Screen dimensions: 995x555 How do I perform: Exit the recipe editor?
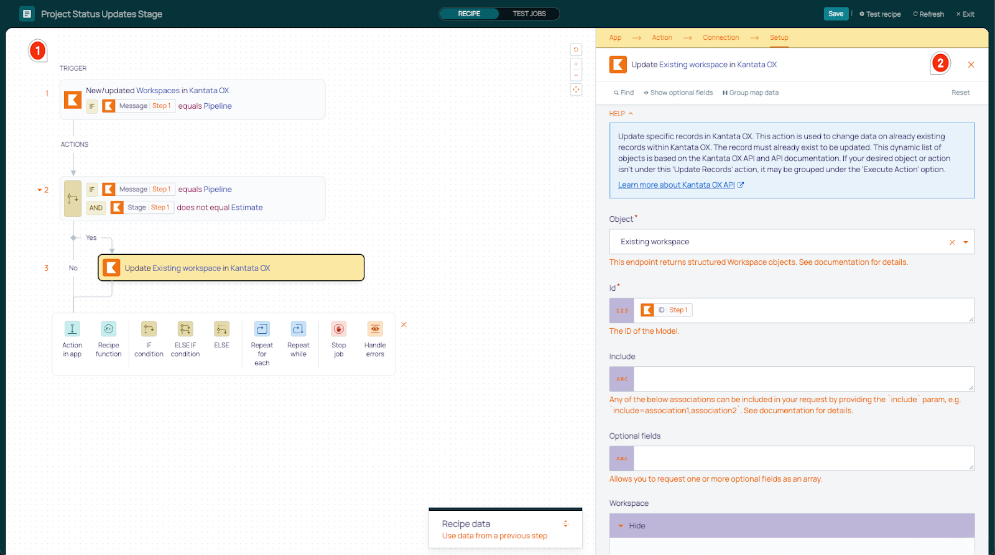(965, 14)
